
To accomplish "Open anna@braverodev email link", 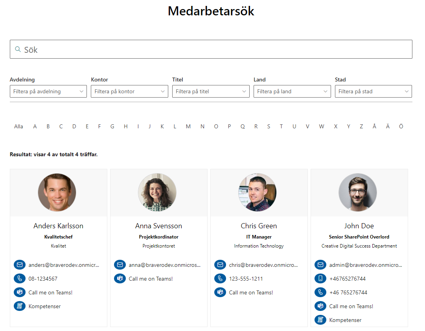I will click(x=164, y=265).
